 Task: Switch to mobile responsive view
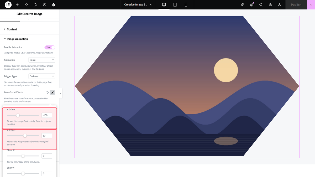[186, 5]
